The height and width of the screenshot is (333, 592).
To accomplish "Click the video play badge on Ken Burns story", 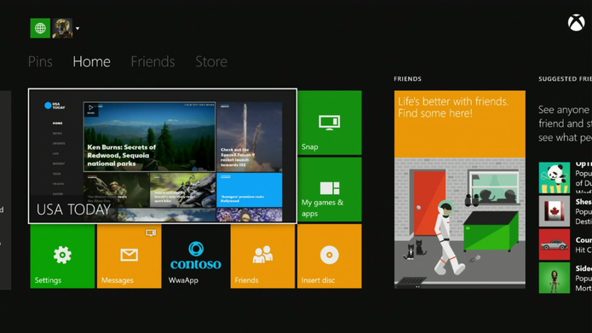I will (91, 109).
